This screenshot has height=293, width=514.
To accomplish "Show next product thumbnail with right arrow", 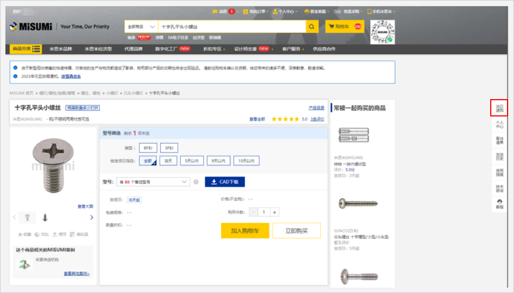I will pyautogui.click(x=91, y=217).
